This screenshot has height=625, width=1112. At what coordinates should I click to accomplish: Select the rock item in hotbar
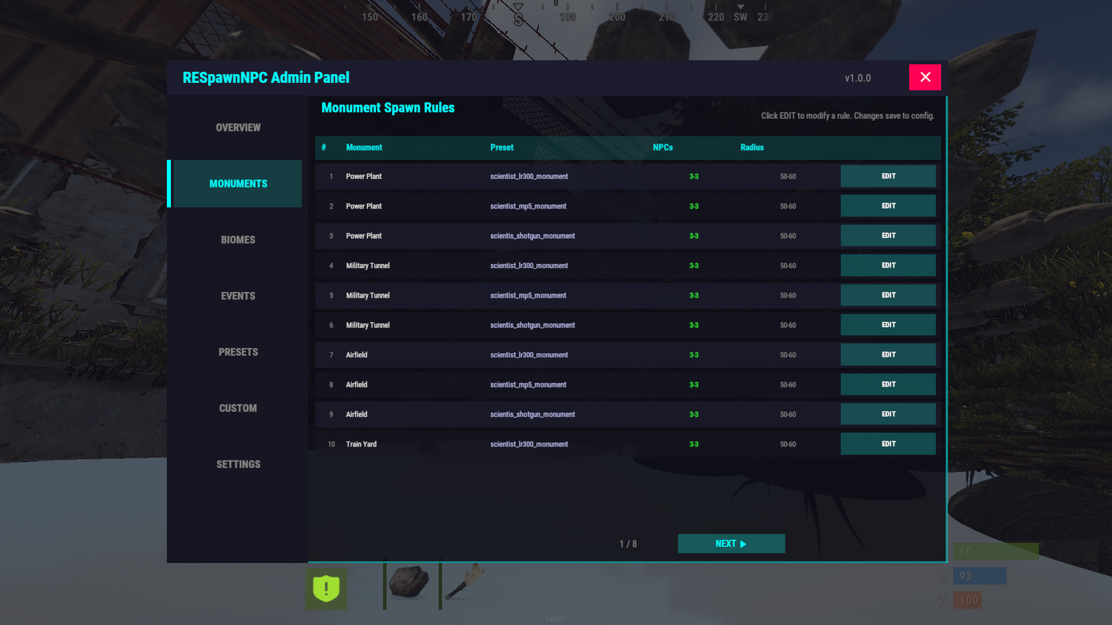coord(409,582)
